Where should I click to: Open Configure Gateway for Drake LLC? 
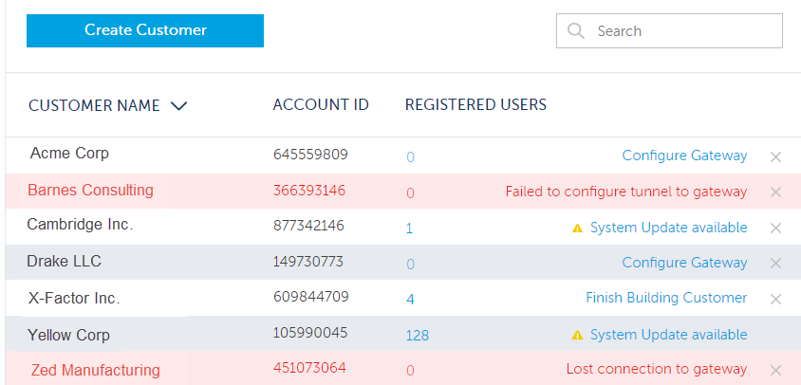tap(684, 263)
